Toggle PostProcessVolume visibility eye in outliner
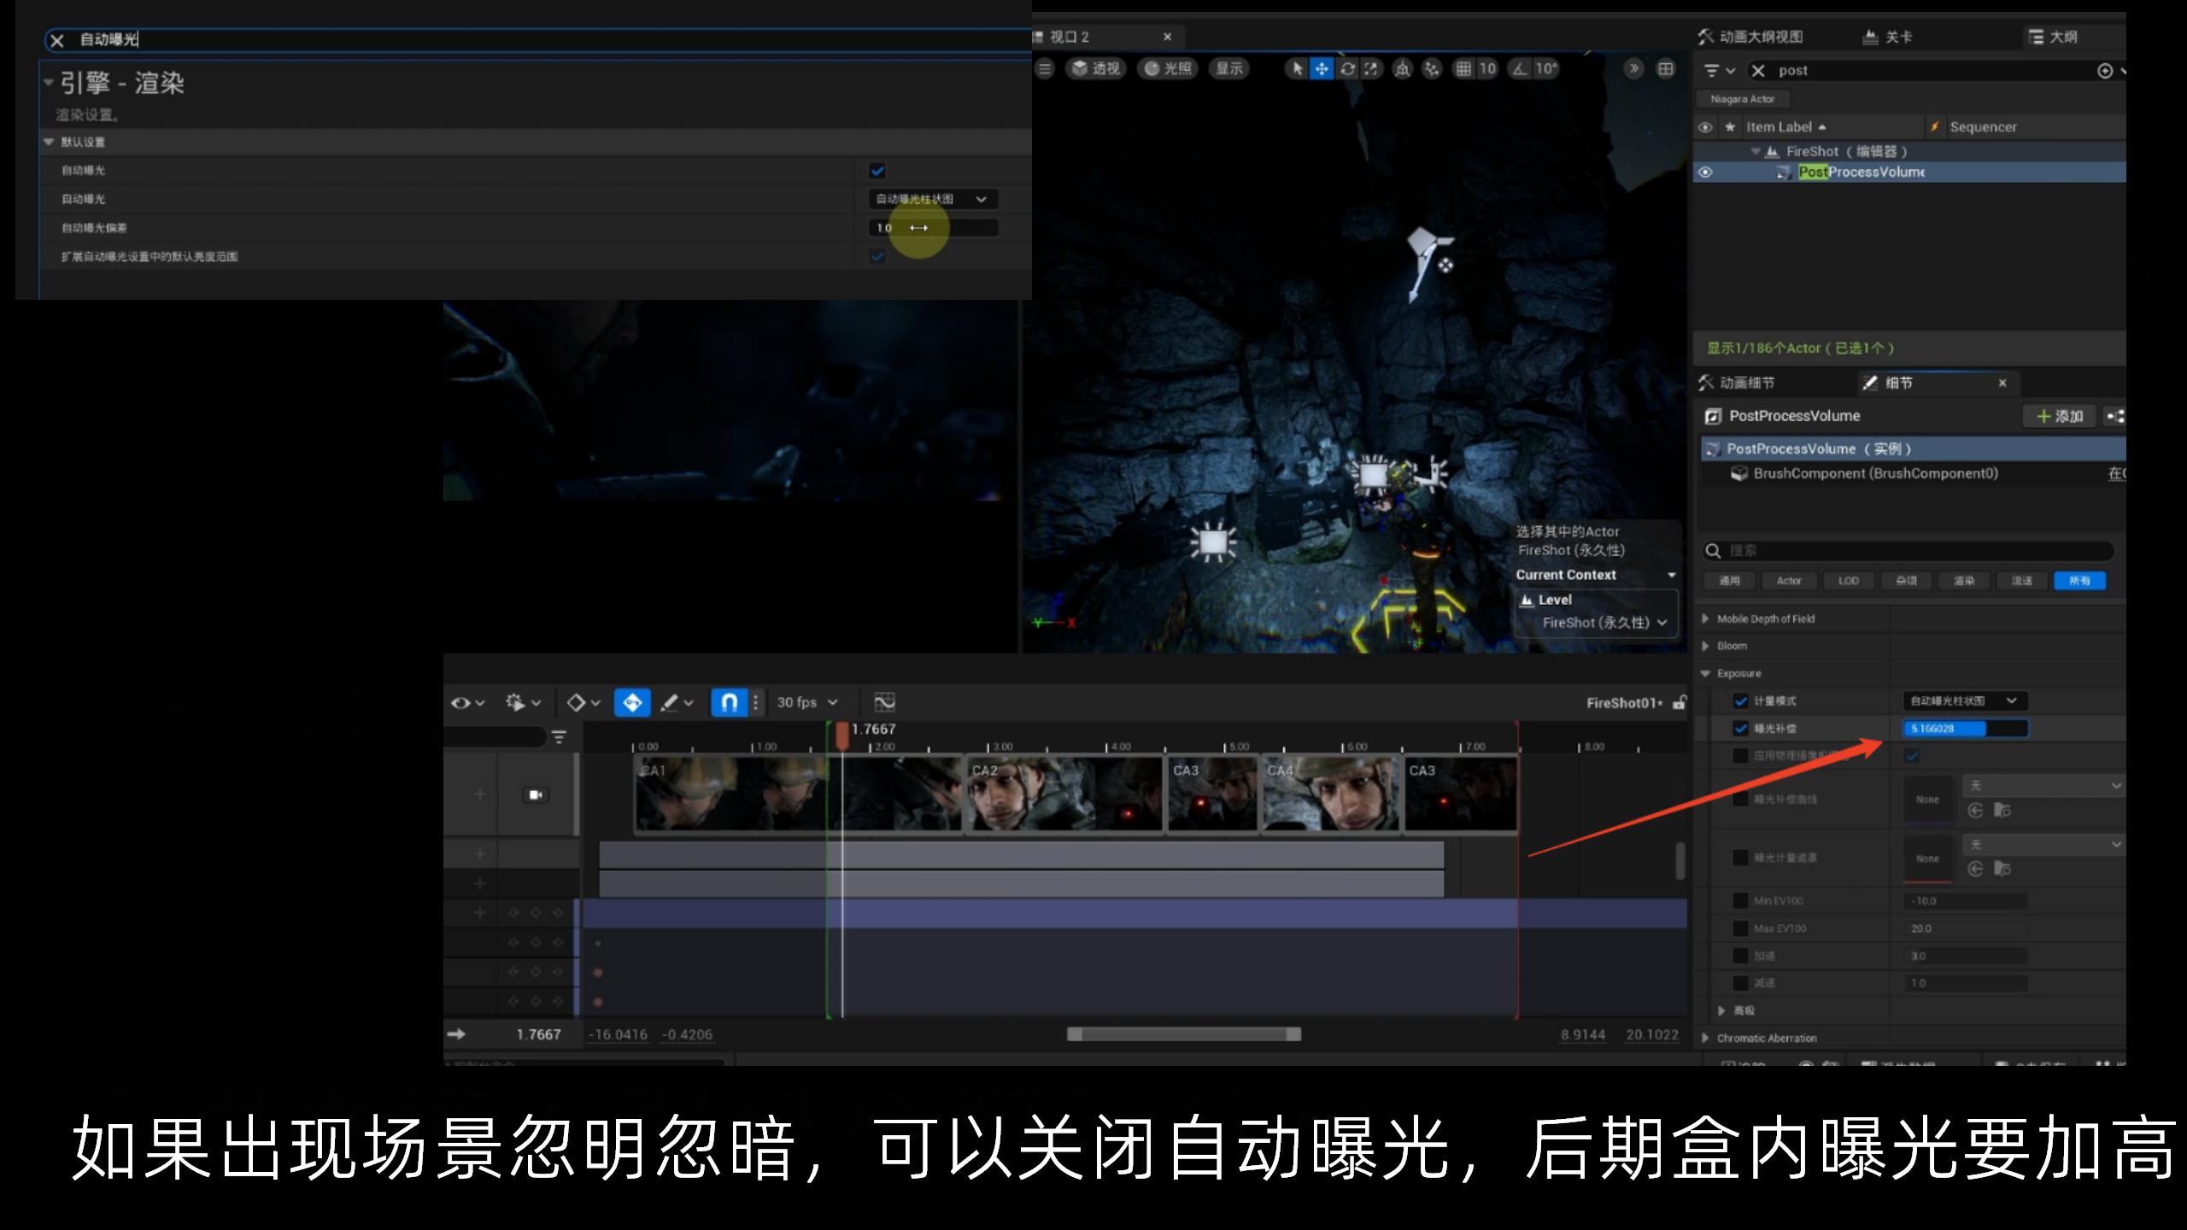This screenshot has height=1230, width=2187. 1705,173
